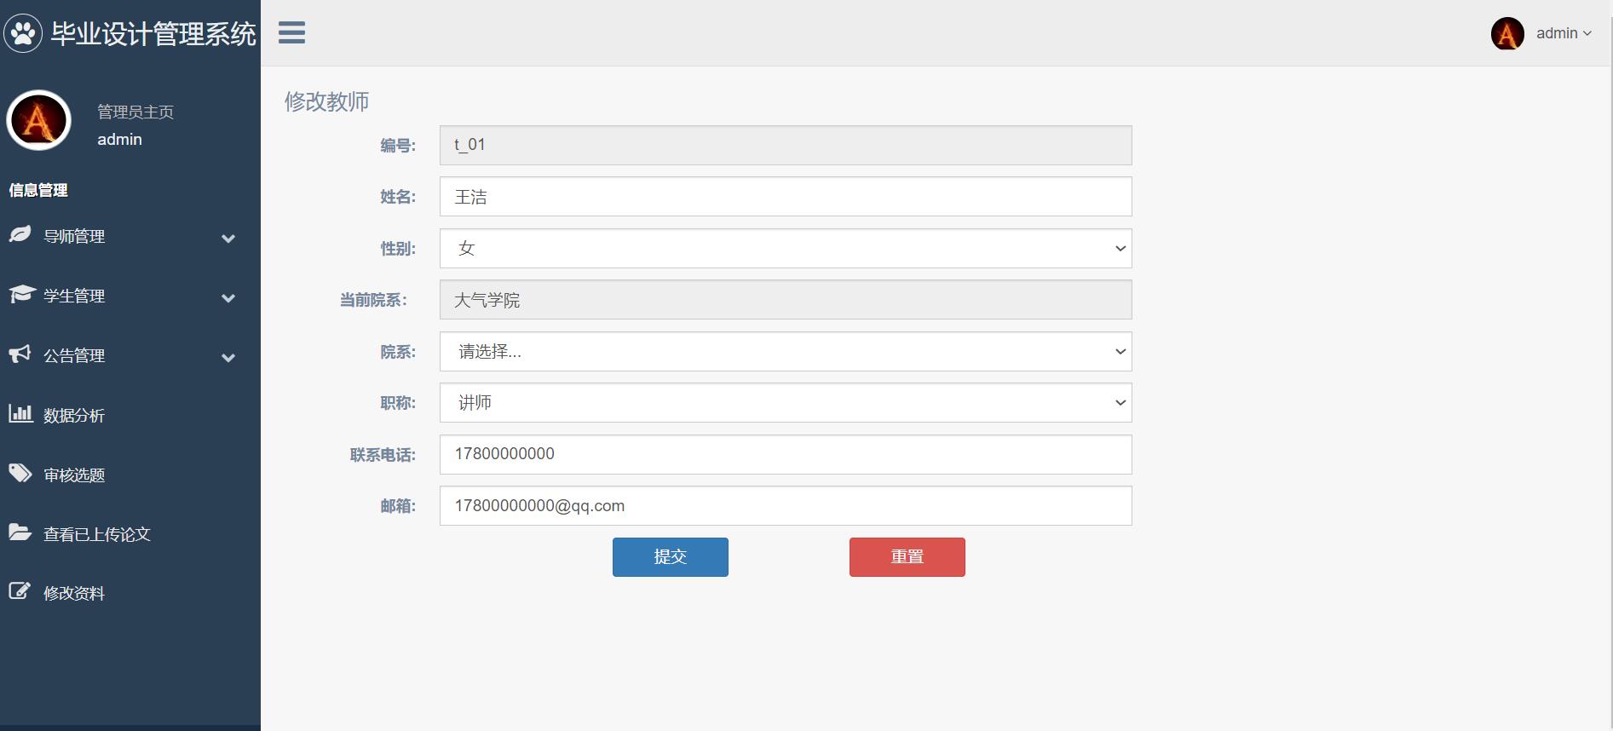Open the 职称 dropdown
The width and height of the screenshot is (1613, 731).
point(786,403)
